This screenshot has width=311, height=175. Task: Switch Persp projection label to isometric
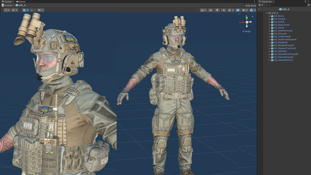pos(247,31)
